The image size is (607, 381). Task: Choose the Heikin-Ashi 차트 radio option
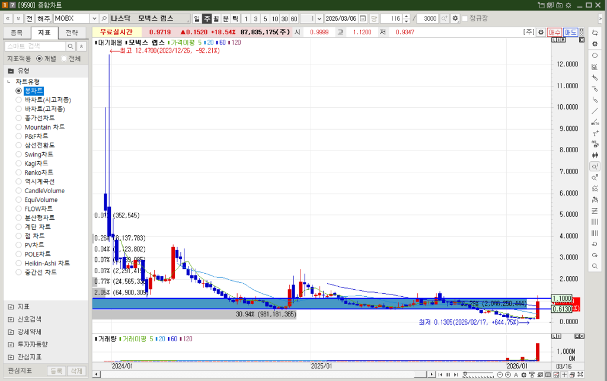[x=18, y=263]
